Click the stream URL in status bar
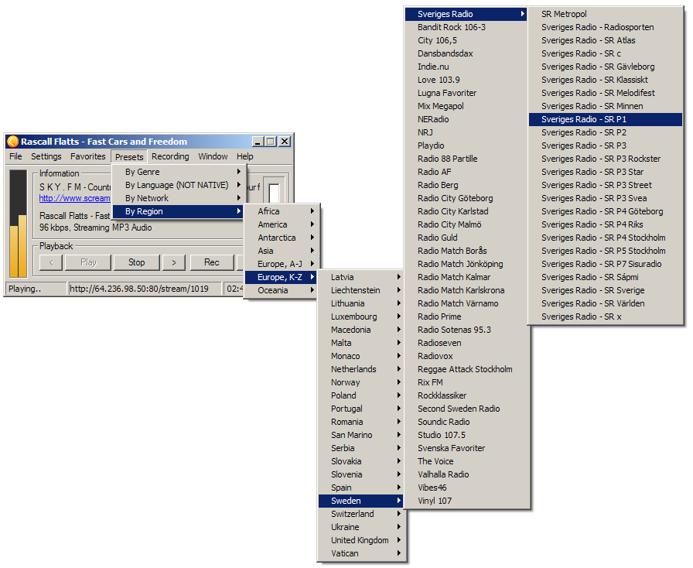Viewport: 693px width, 568px height. [x=139, y=289]
